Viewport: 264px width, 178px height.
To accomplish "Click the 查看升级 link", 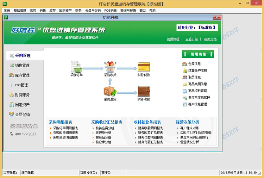I will click(191, 39).
